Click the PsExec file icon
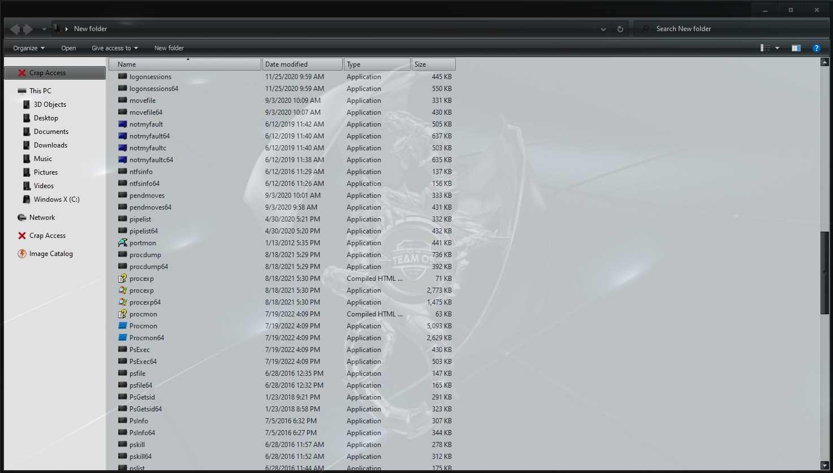The image size is (833, 473). tap(123, 350)
